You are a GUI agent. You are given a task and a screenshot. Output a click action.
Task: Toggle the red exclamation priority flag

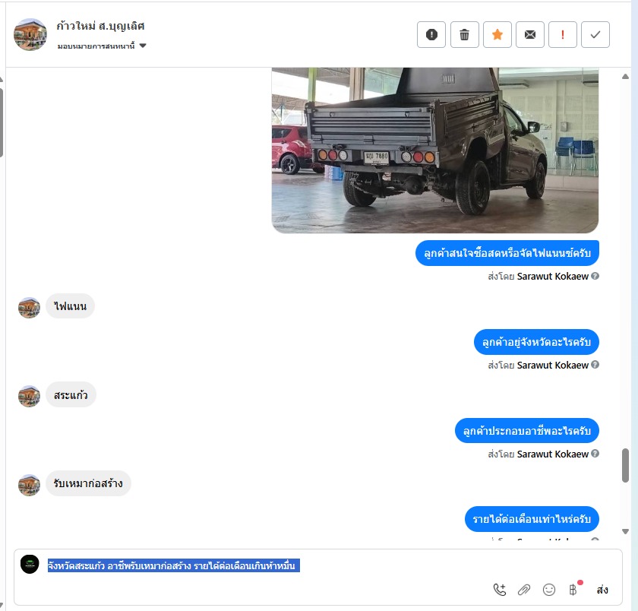point(563,35)
